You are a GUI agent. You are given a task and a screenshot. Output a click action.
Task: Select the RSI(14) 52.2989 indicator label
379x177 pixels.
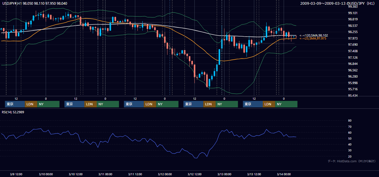[13, 112]
